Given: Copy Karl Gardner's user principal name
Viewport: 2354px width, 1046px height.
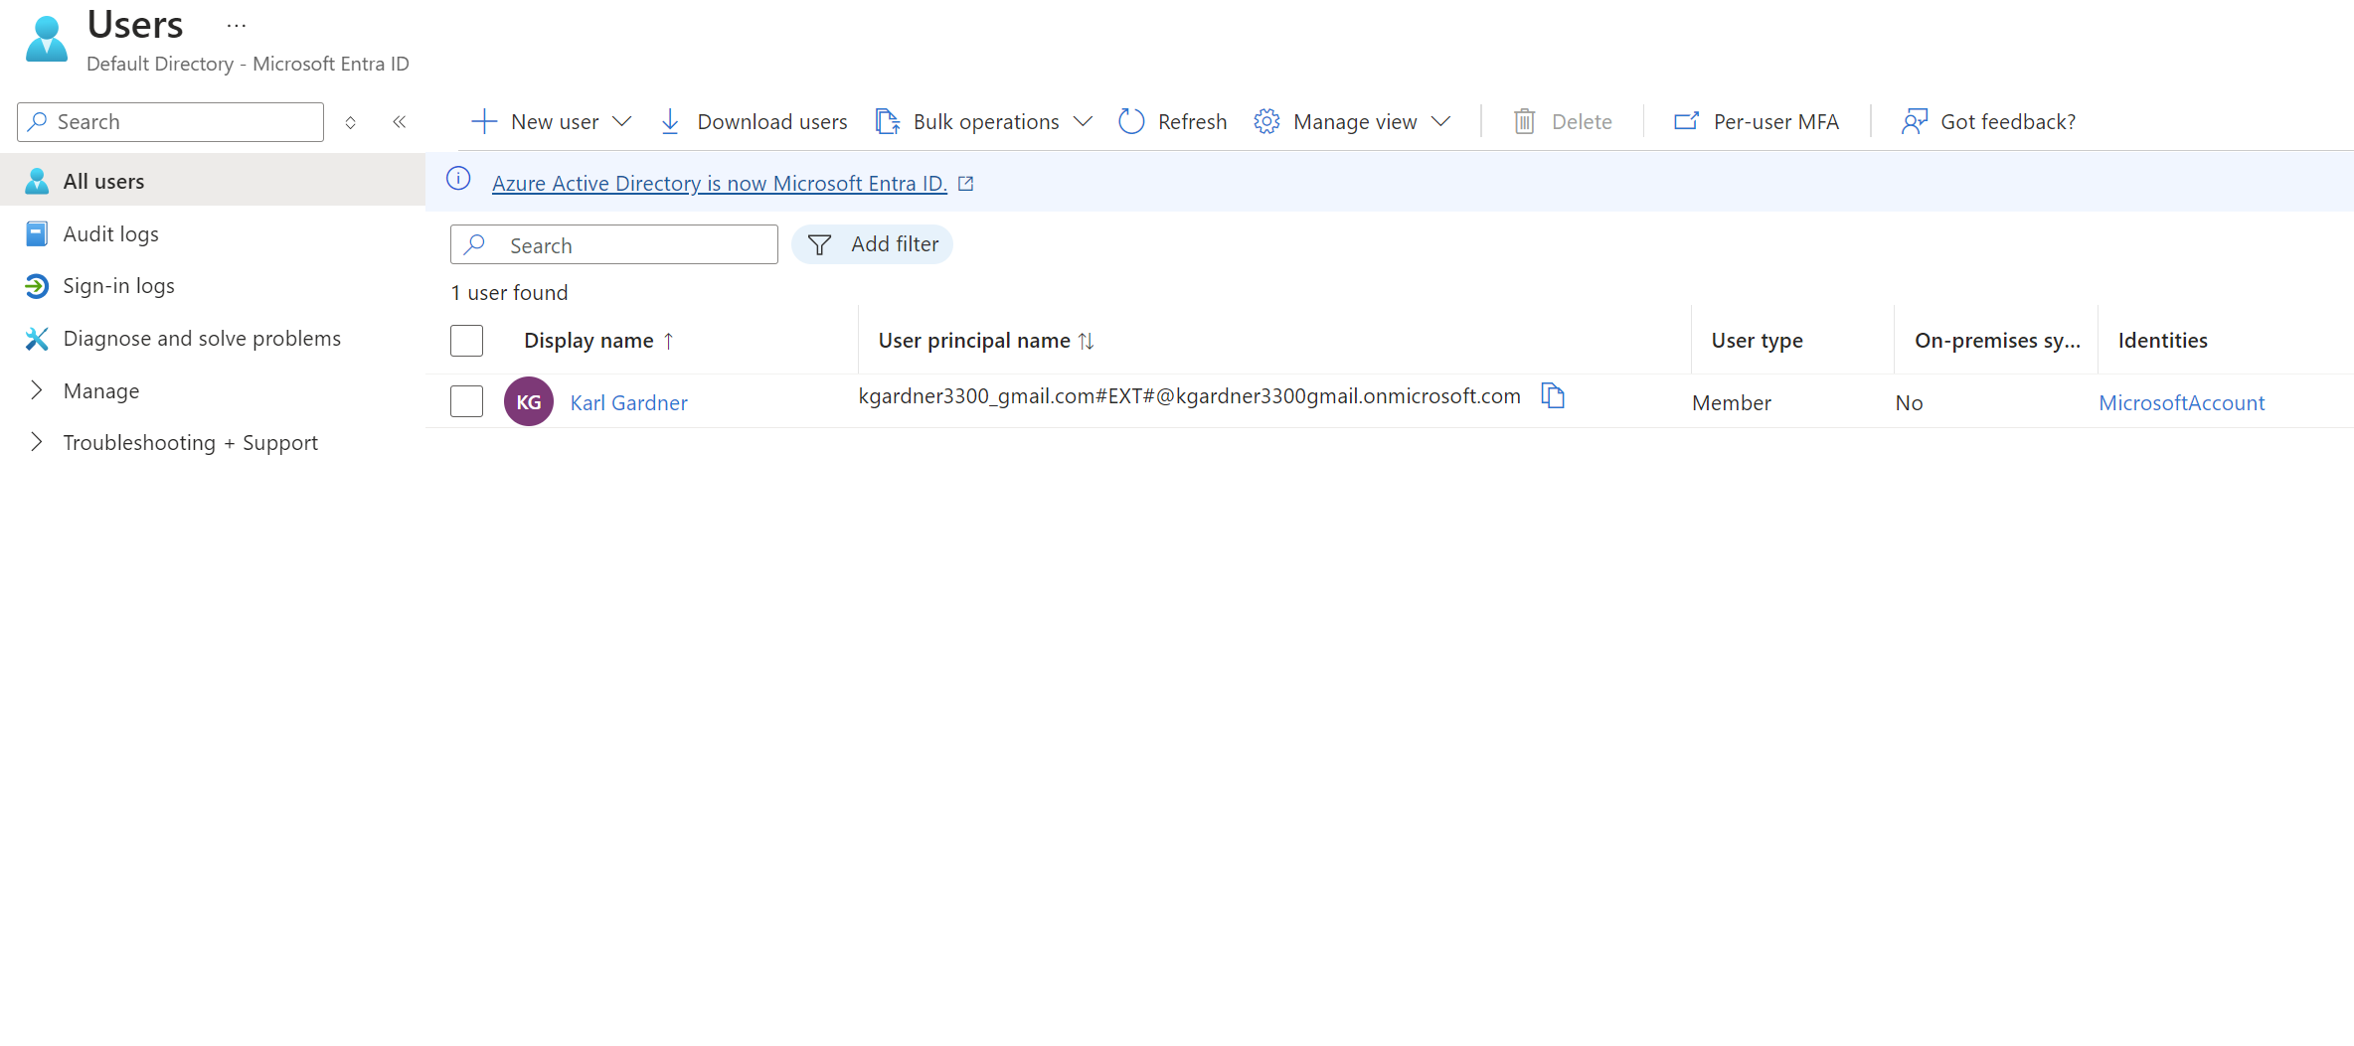Looking at the screenshot, I should [x=1553, y=395].
